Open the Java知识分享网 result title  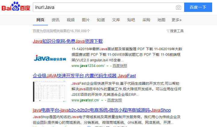pos(68,41)
